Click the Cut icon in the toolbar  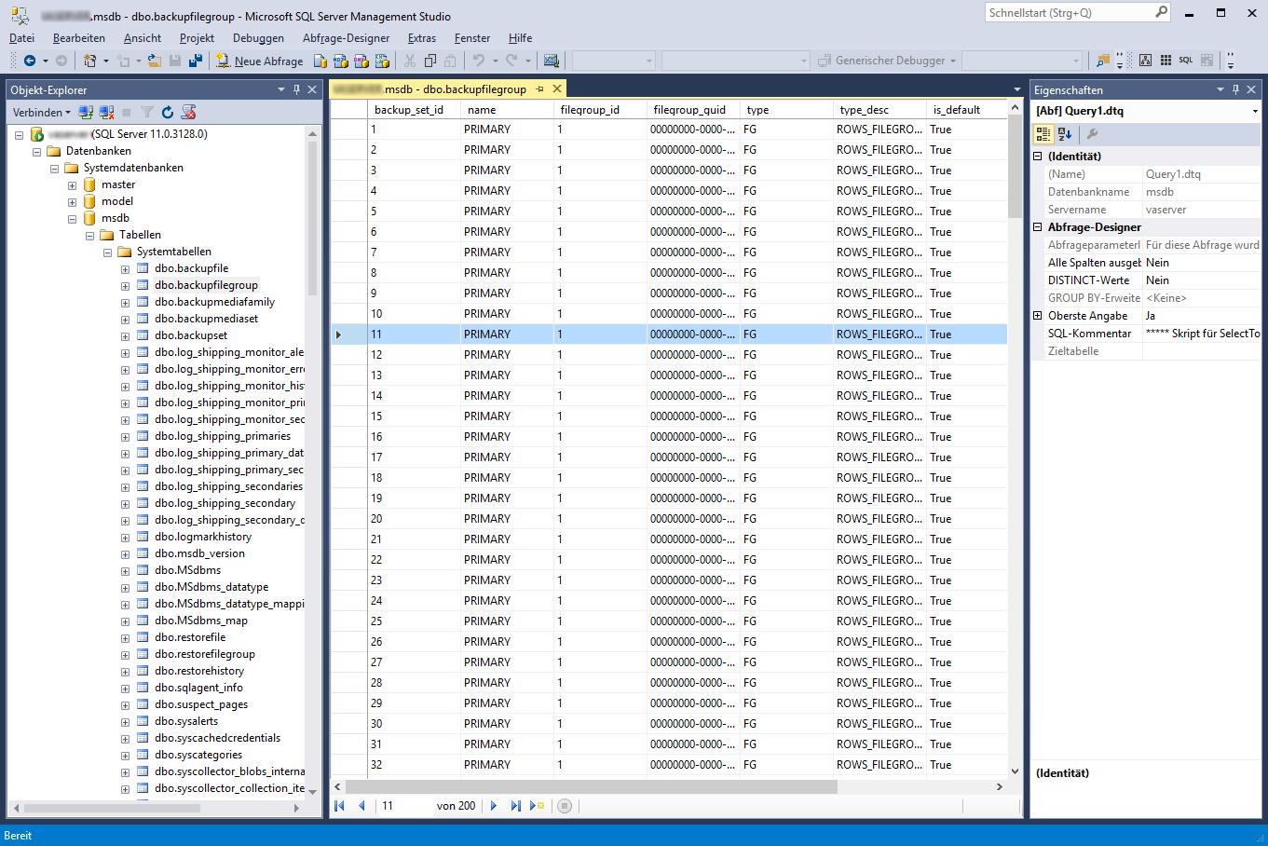coord(410,60)
